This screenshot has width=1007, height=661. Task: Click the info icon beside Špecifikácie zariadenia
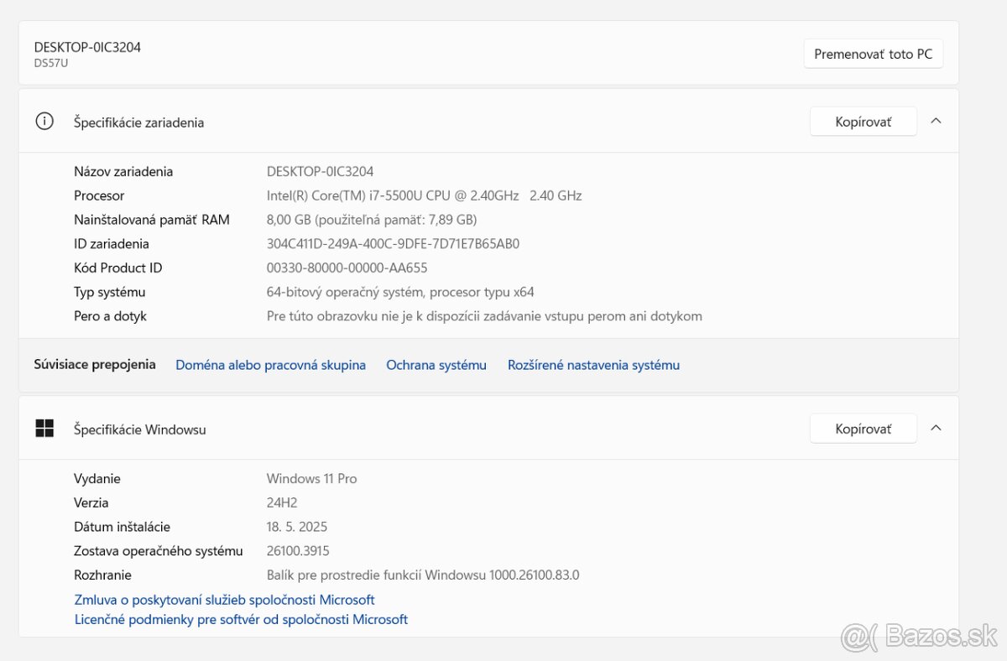44,121
